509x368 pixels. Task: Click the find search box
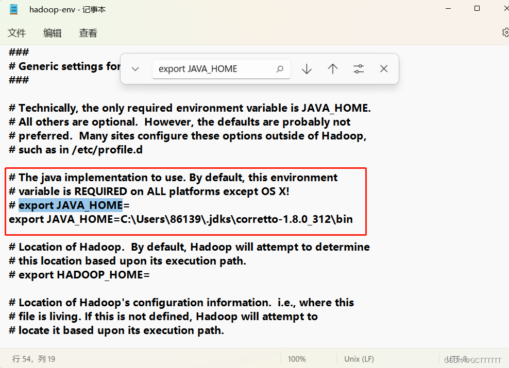coord(222,69)
